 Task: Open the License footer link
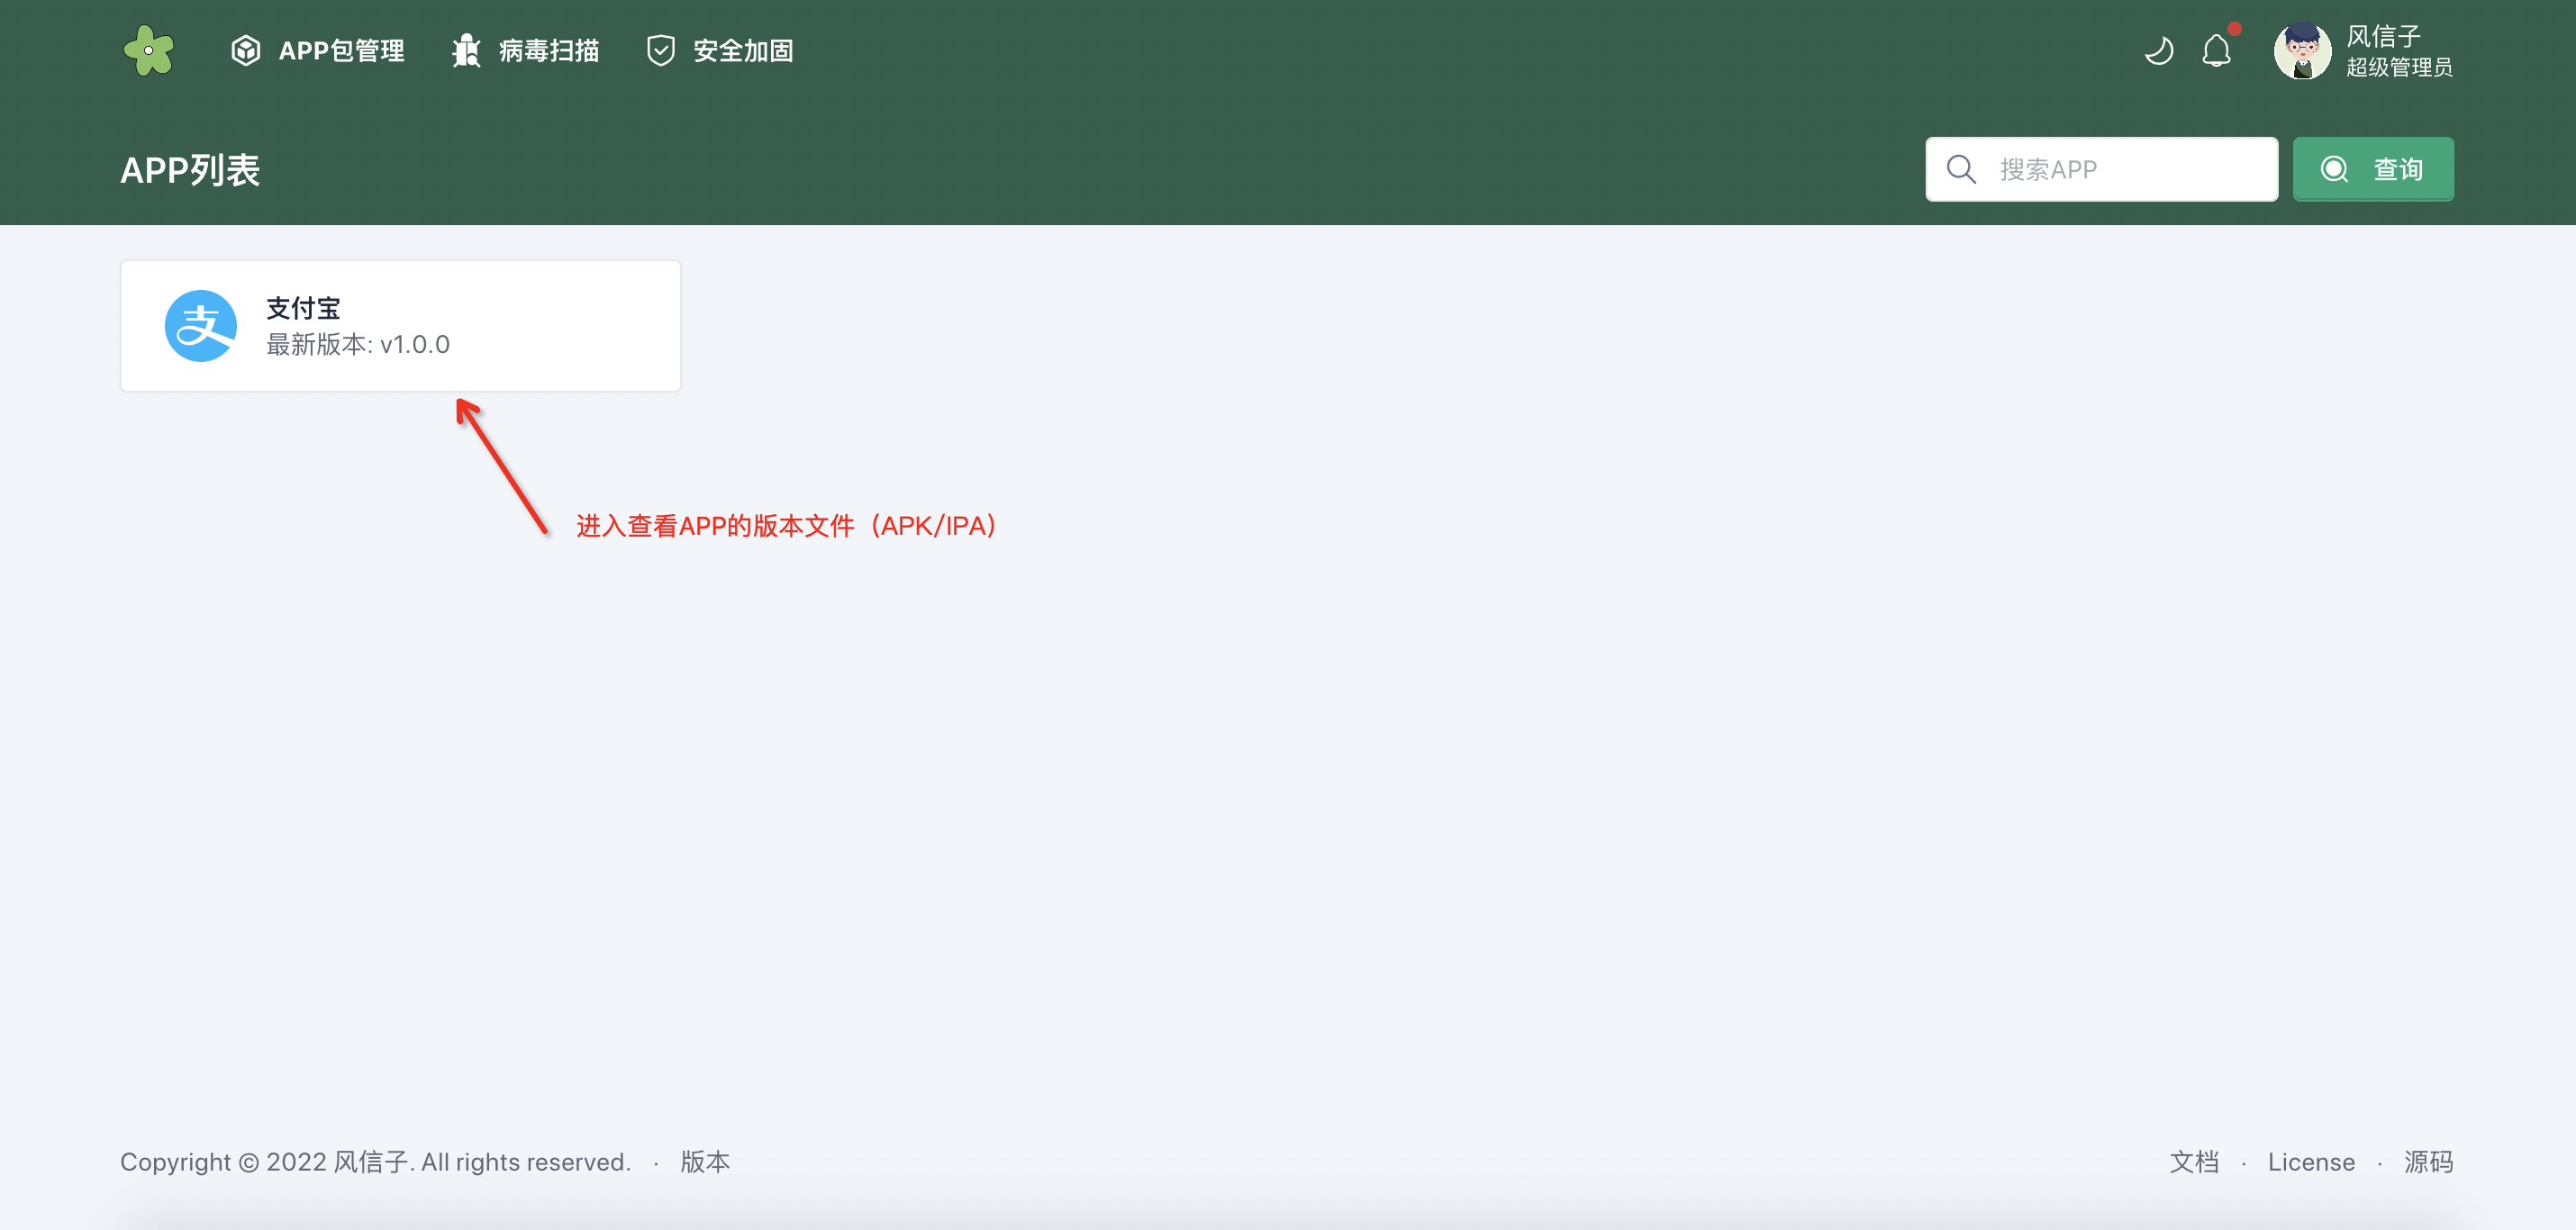tap(2310, 1162)
